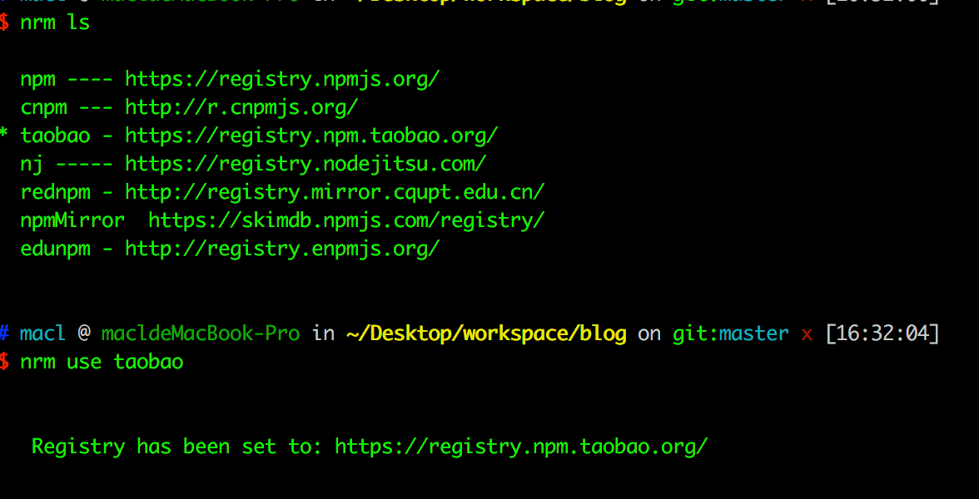This screenshot has height=499, width=979.
Task: Click the 'npmMirror' registry name
Action: 72,220
